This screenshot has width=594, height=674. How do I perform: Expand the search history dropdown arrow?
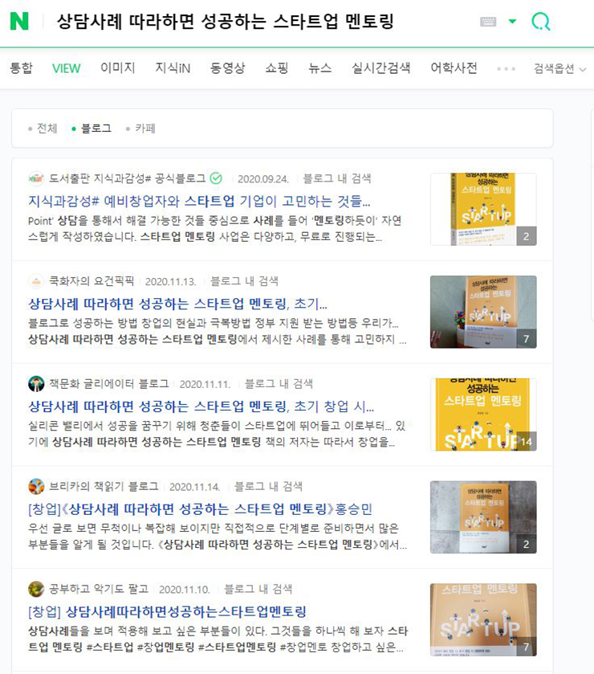point(512,21)
